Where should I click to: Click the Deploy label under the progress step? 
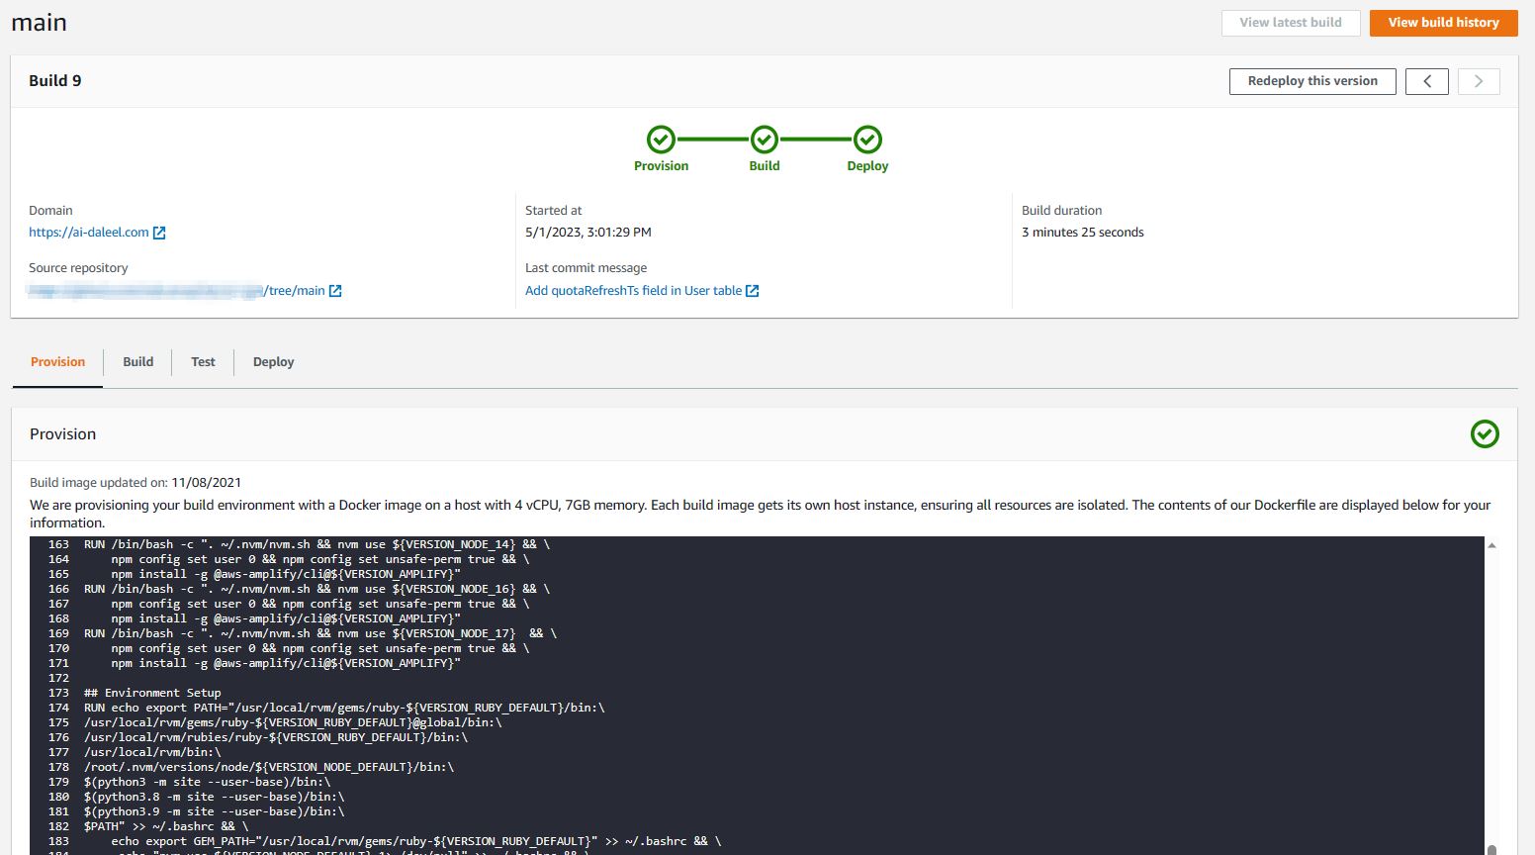click(867, 166)
